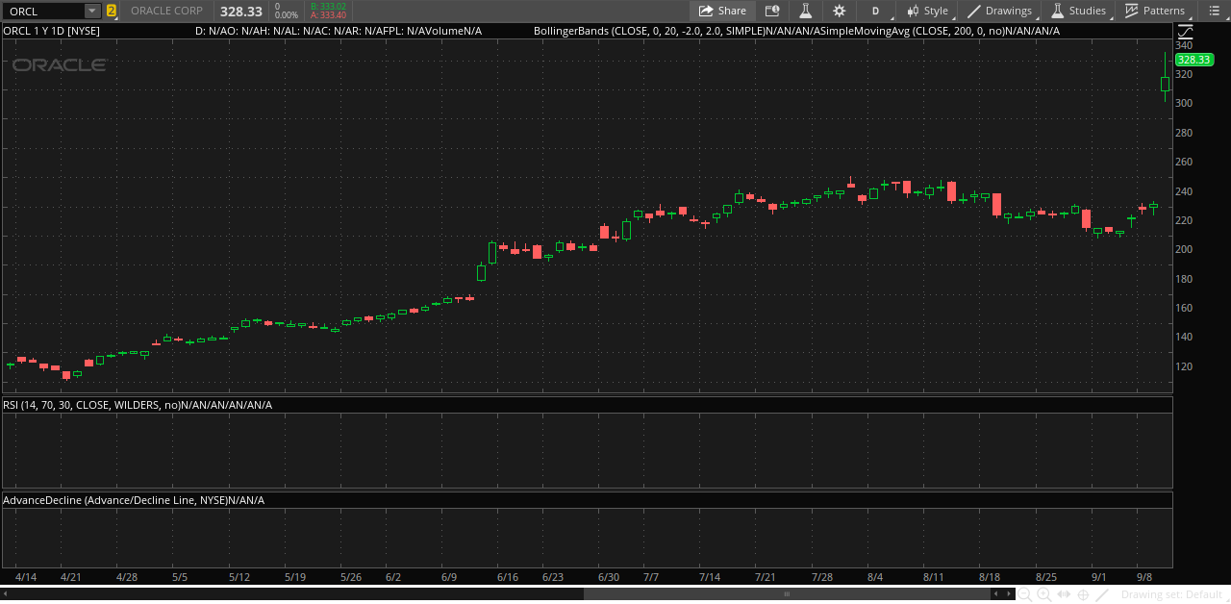The width and height of the screenshot is (1231, 604).
Task: Open the Style menu
Action: pyautogui.click(x=927, y=11)
